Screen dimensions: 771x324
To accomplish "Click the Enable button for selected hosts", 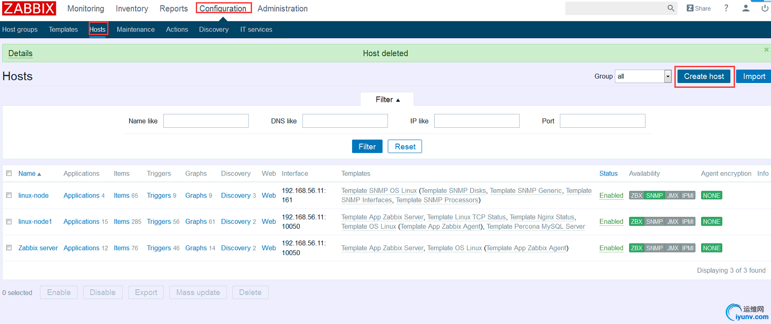I will [59, 292].
